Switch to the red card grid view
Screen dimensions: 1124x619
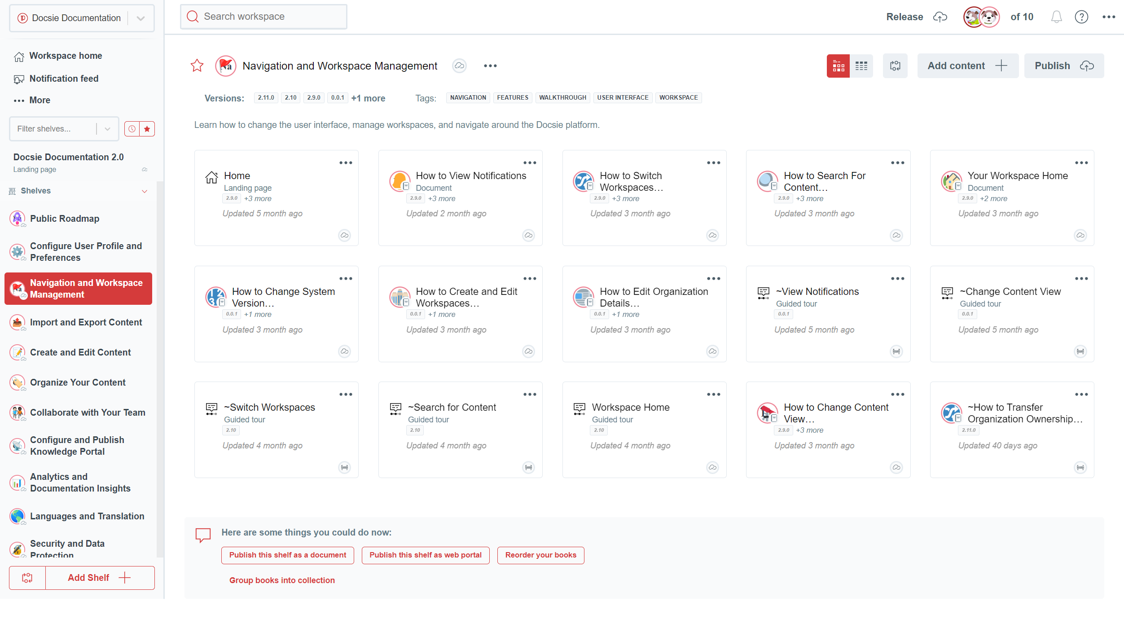point(838,66)
